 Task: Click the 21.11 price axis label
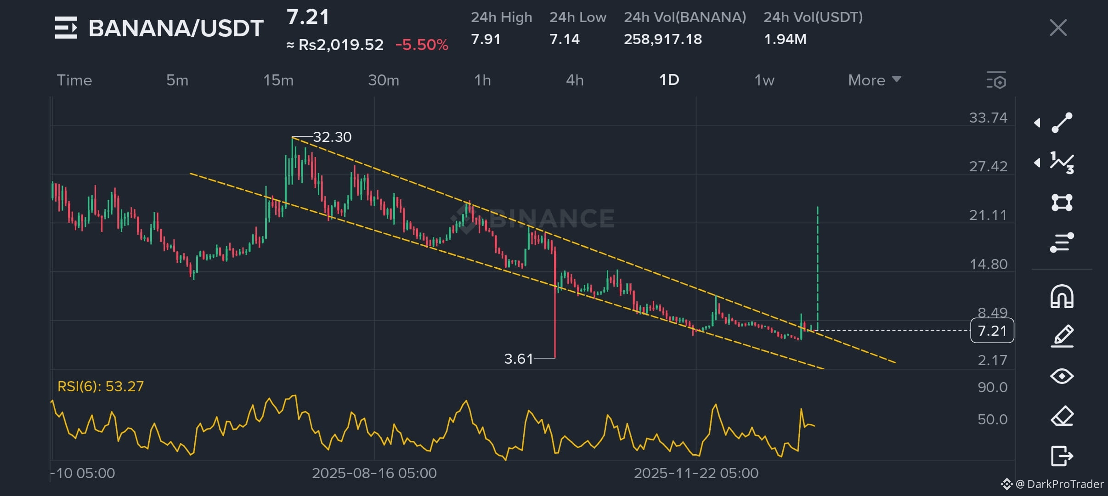[x=988, y=215]
